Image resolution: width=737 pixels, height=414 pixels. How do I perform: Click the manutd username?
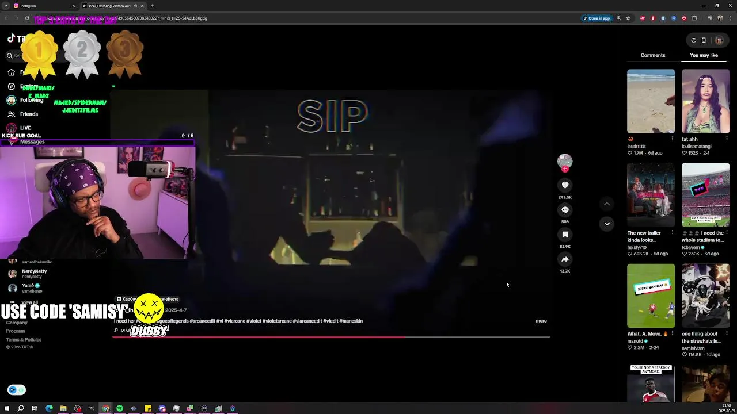635,341
